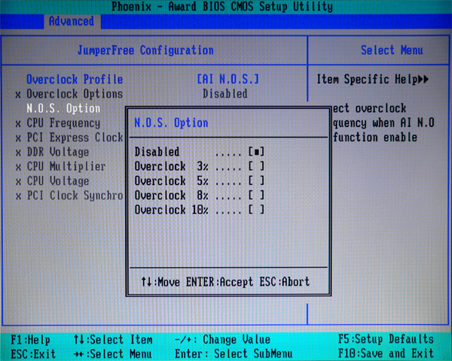Select the CPU Multiplier row
Image resolution: width=452 pixels, height=361 pixels.
[66, 166]
